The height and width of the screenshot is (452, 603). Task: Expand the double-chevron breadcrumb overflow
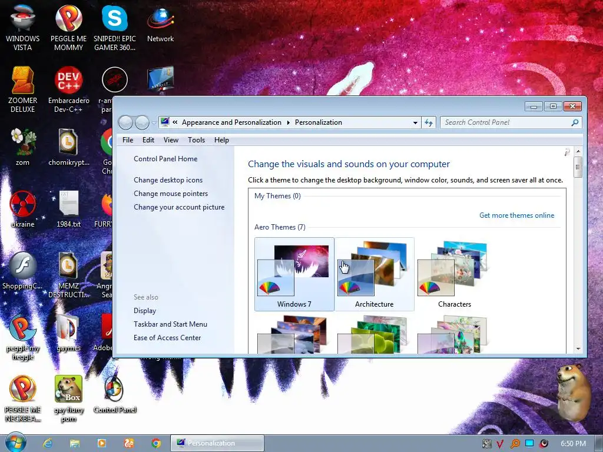[175, 122]
